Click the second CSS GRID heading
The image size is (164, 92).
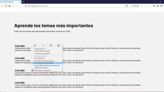click(x=20, y=58)
